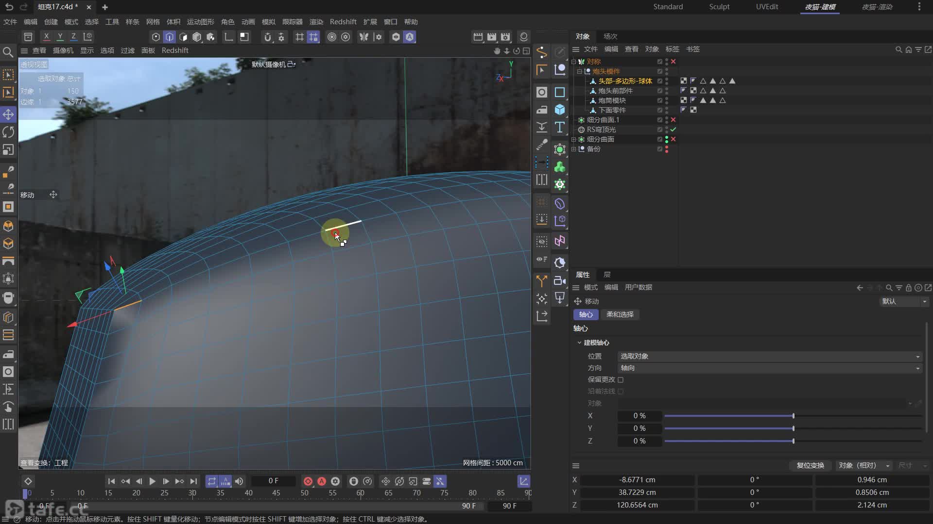
Task: Open the 默认 preset dropdown
Action: pyautogui.click(x=904, y=301)
